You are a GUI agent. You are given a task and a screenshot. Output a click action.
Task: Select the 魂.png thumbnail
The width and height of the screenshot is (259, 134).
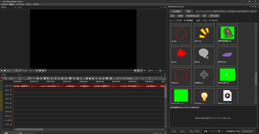tap(204, 56)
